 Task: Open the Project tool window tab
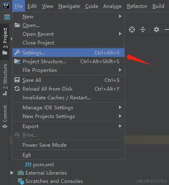pyautogui.click(x=5, y=41)
